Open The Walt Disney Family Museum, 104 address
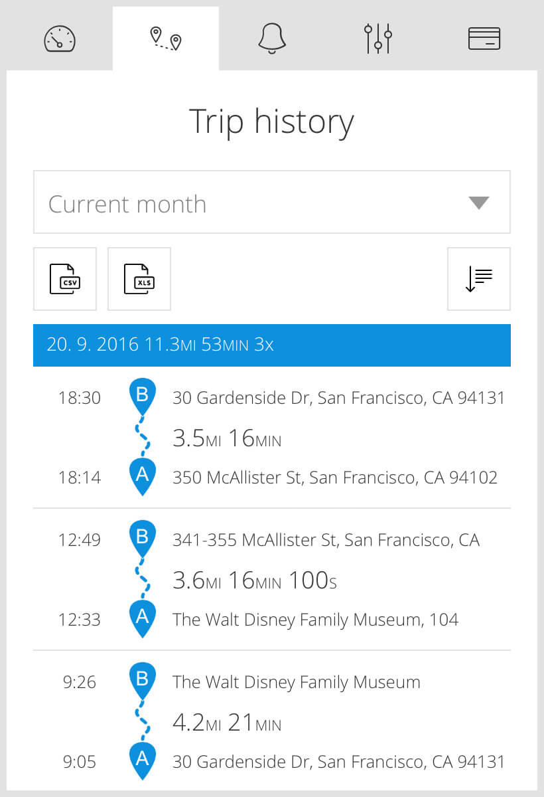Screen dimensions: 544x797 click(315, 620)
